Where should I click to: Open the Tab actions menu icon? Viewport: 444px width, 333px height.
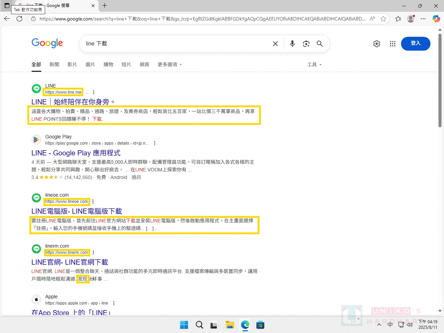(7, 6)
